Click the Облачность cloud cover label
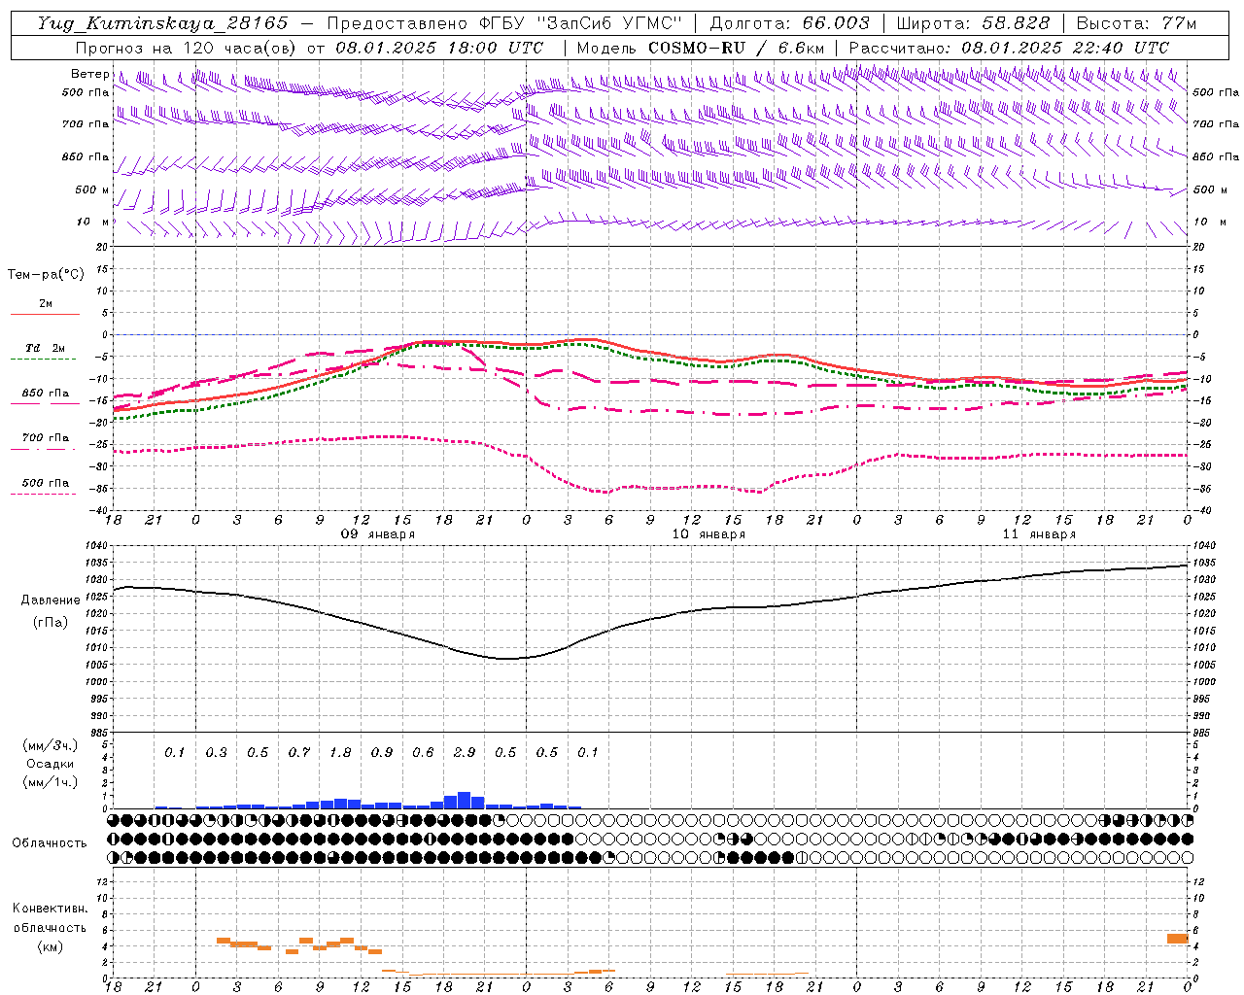Viewport: 1244px width, 995px height. [50, 842]
